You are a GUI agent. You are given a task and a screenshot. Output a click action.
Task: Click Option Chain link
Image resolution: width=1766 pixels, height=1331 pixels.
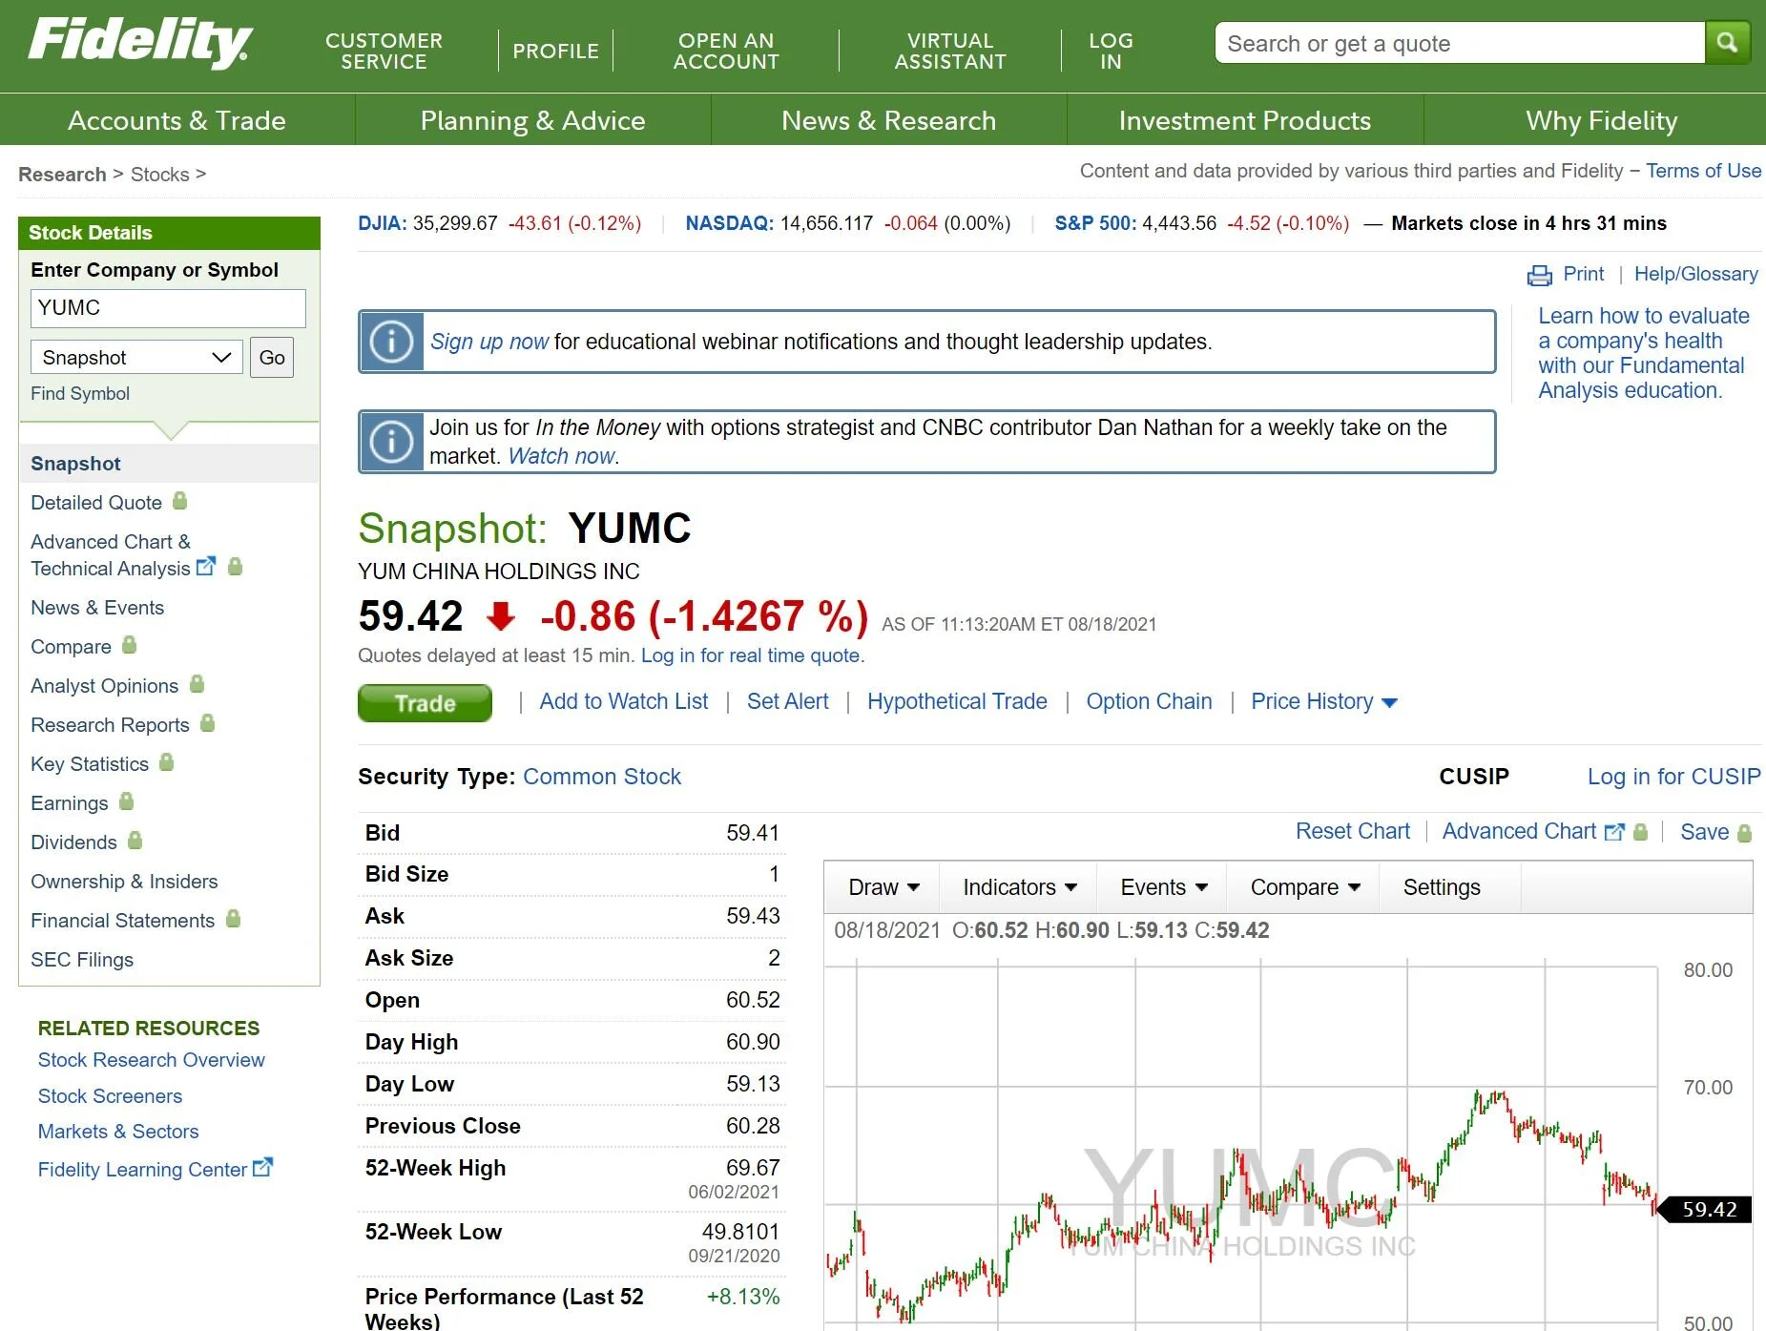tap(1149, 701)
